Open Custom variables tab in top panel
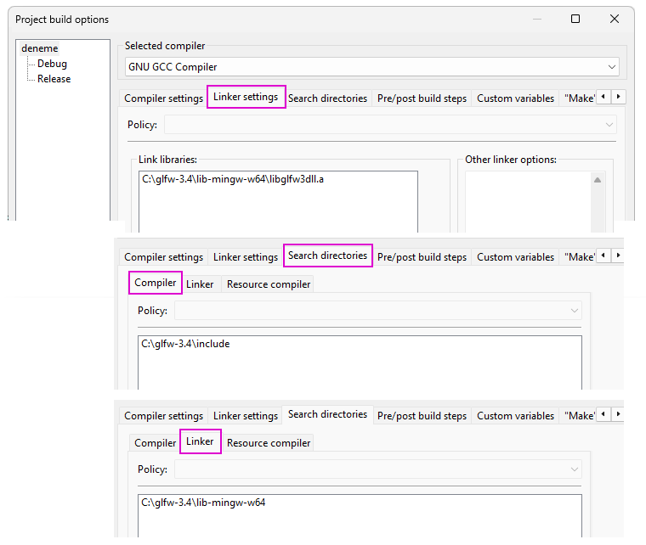Screen dimensions: 646x545 pos(515,98)
